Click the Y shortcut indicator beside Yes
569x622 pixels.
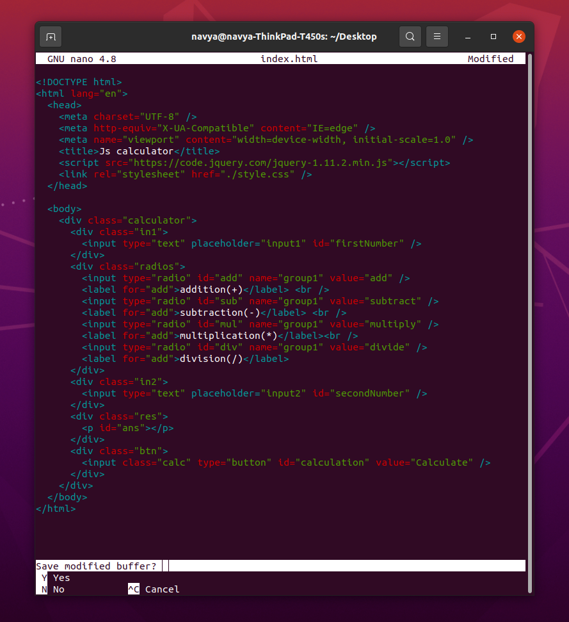(42, 577)
